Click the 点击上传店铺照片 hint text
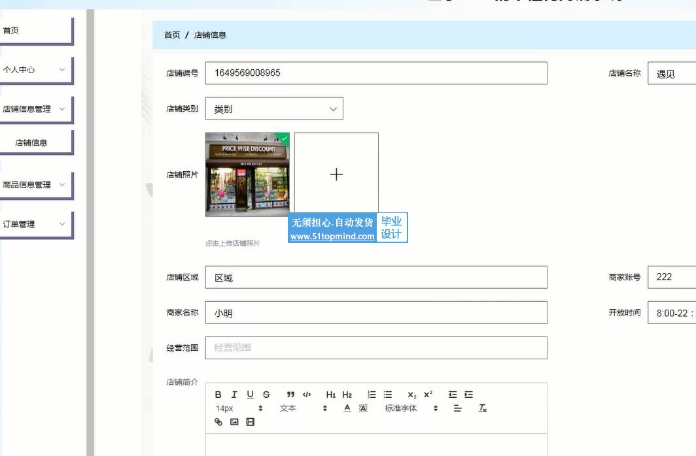Screen dimensions: 696x456 (x=233, y=243)
